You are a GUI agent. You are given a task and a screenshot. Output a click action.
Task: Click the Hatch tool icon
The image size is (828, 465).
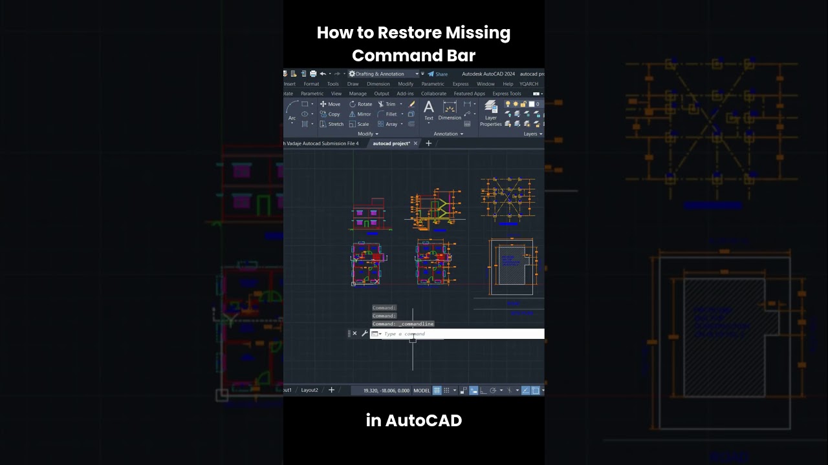pyautogui.click(x=305, y=124)
